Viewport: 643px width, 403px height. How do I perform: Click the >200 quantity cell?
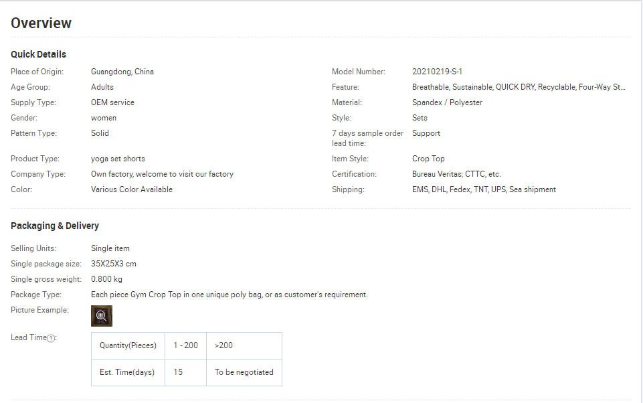pos(244,345)
